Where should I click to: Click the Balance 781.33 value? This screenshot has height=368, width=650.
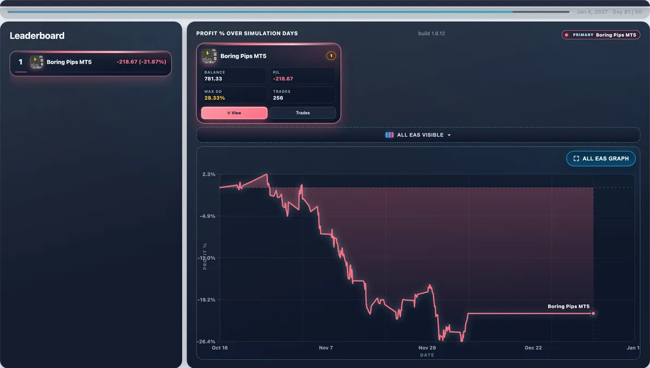(x=213, y=78)
